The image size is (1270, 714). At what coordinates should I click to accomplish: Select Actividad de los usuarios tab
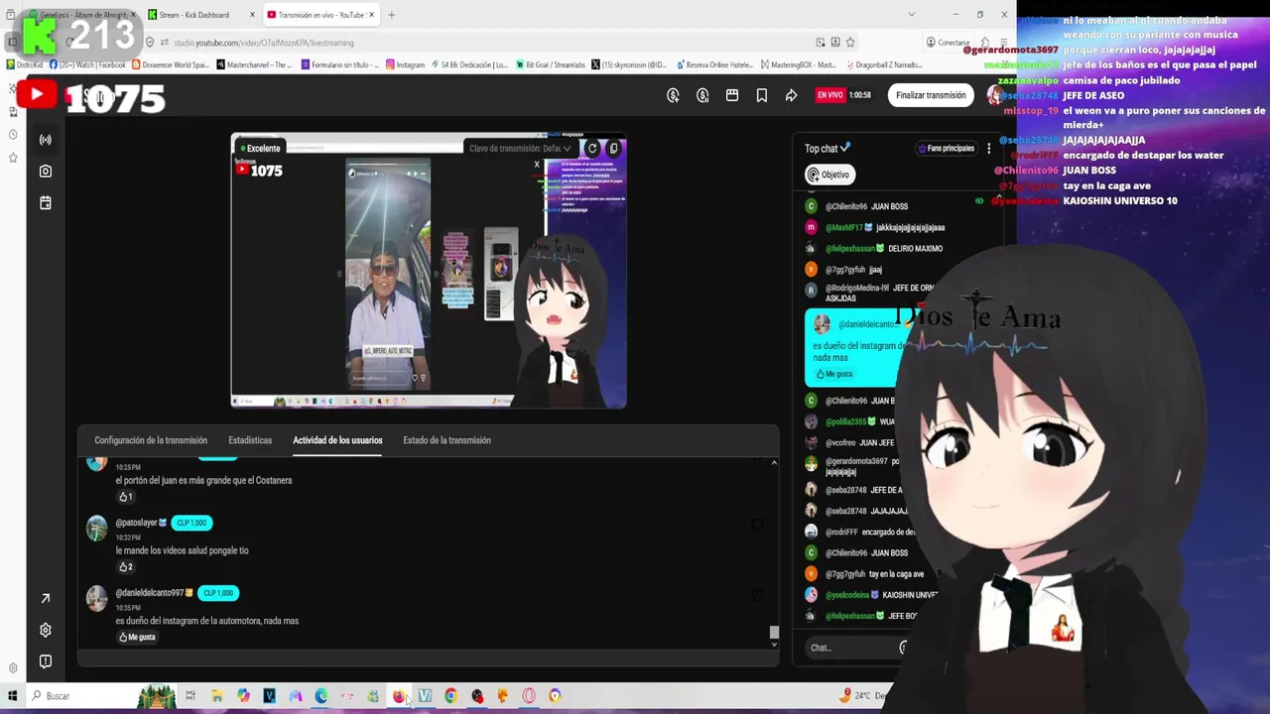point(337,440)
